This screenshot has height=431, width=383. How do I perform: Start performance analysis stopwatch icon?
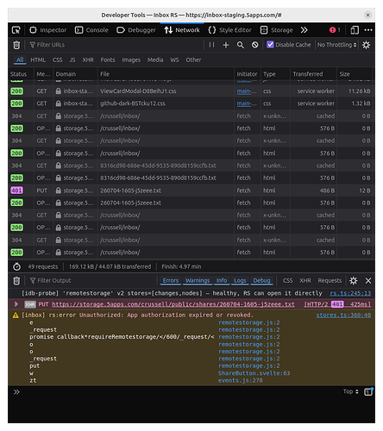[17, 266]
